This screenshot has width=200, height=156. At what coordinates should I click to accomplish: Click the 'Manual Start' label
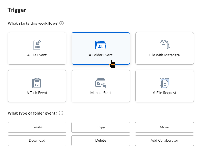point(101,93)
